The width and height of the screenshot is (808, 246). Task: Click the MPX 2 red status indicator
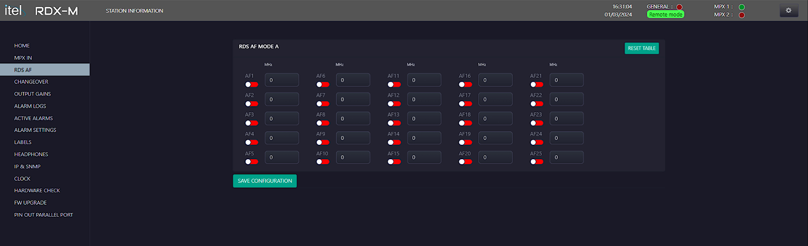pos(742,15)
